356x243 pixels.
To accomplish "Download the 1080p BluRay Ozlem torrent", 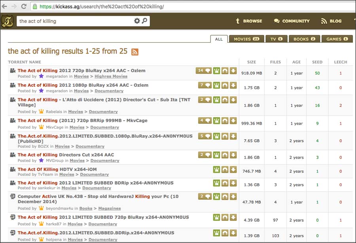I will [233, 85].
